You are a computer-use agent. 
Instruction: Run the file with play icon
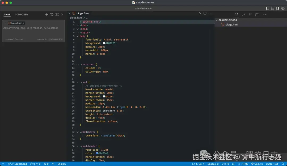tap(200, 13)
